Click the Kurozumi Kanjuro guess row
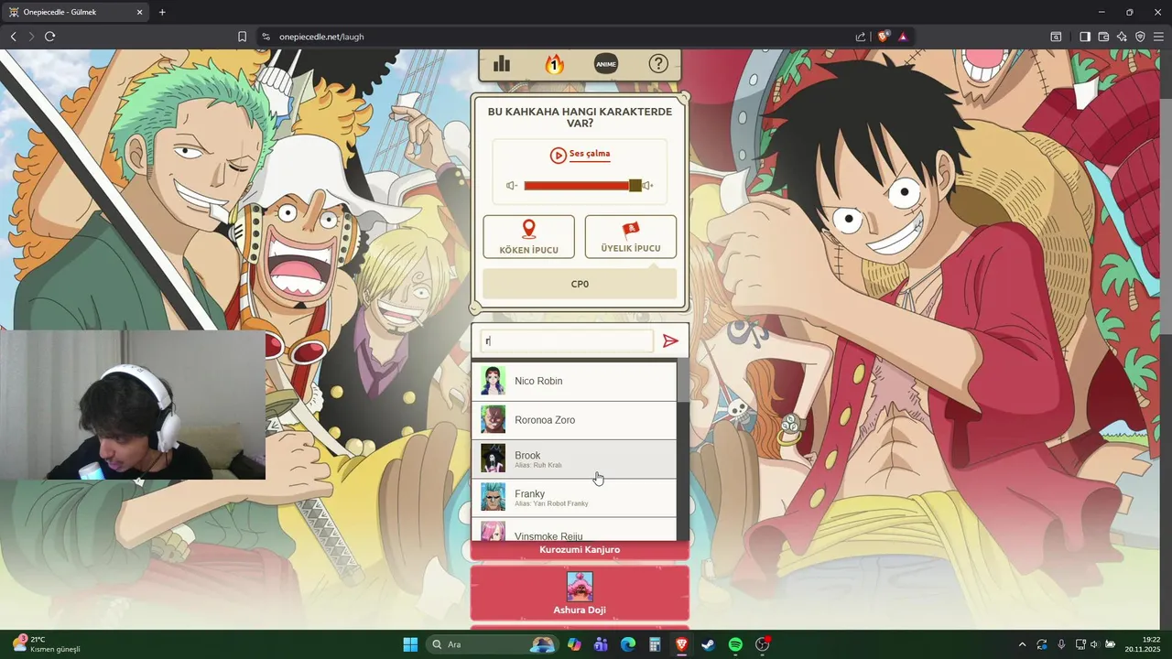The image size is (1172, 659). click(x=580, y=550)
